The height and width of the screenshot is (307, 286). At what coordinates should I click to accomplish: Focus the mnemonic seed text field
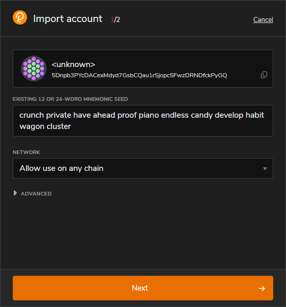click(143, 121)
